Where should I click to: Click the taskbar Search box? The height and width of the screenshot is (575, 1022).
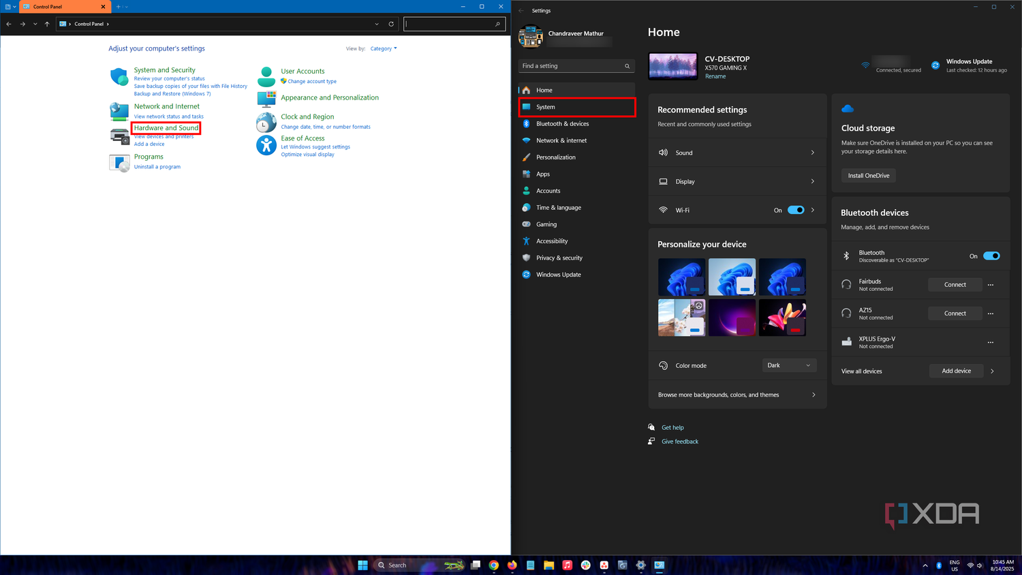[420, 565]
